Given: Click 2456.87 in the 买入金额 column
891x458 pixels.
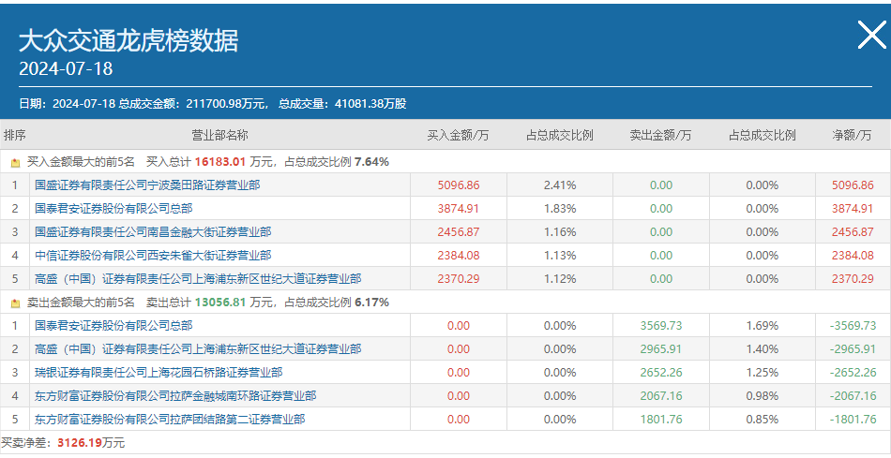Looking at the screenshot, I should (x=459, y=231).
